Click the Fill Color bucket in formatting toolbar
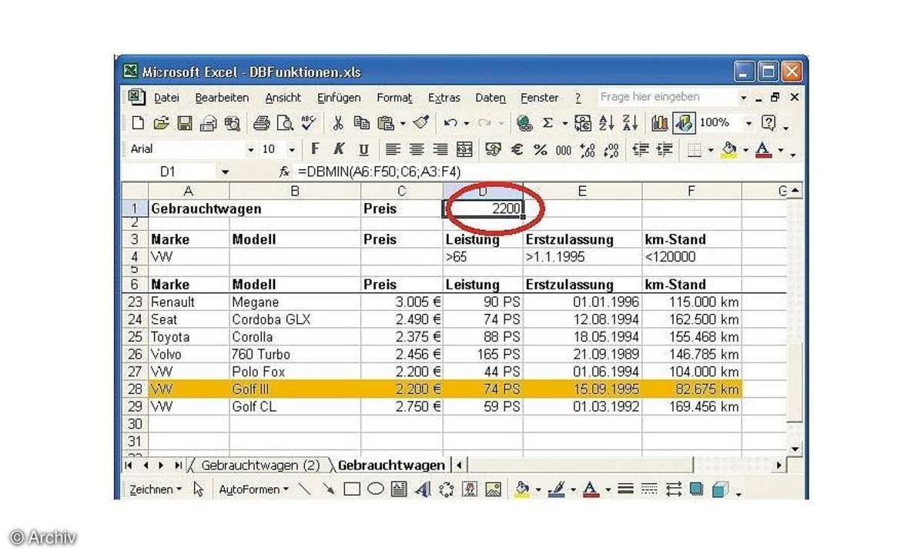The width and height of the screenshot is (924, 554). tap(729, 149)
